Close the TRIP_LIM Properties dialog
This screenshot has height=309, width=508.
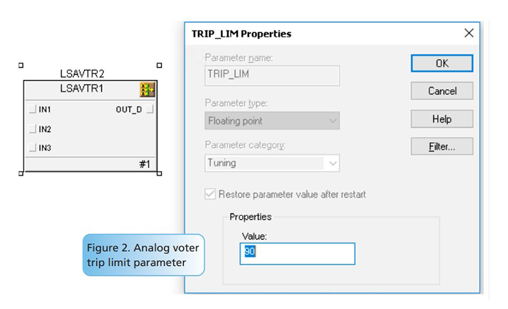[x=469, y=33]
